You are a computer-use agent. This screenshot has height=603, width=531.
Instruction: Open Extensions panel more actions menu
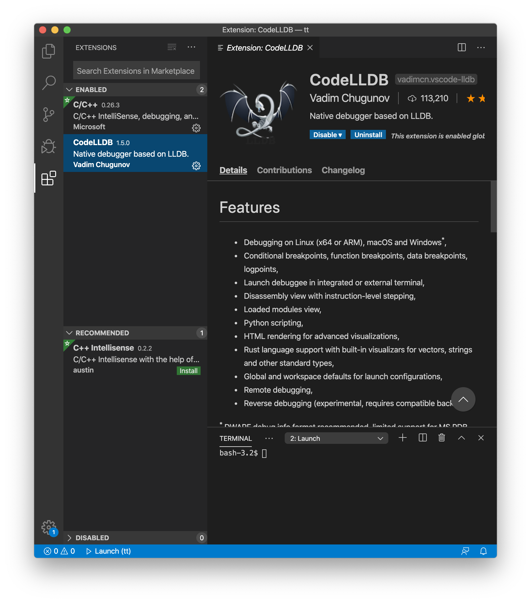click(x=191, y=47)
